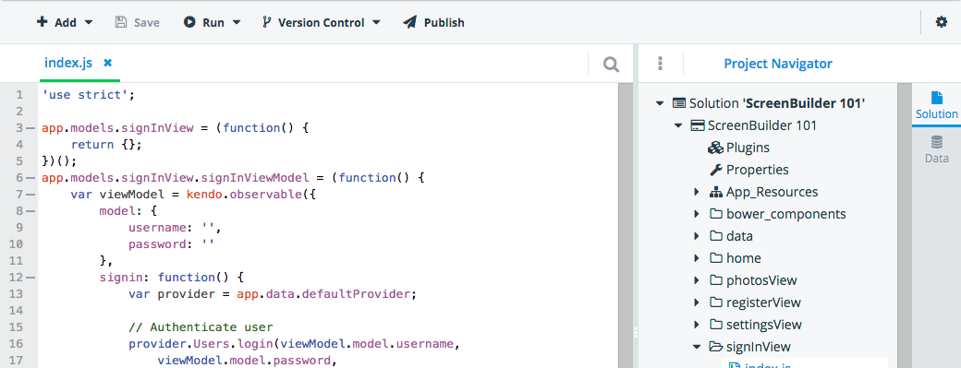Open the Run dropdown menu
Image resolution: width=961 pixels, height=368 pixels.
tap(212, 23)
